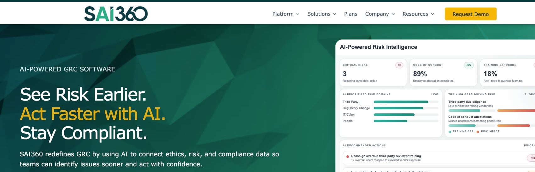This screenshot has height=172, width=535.
Task: Click Missed attestations increasing people risk text
Action: coord(475,121)
